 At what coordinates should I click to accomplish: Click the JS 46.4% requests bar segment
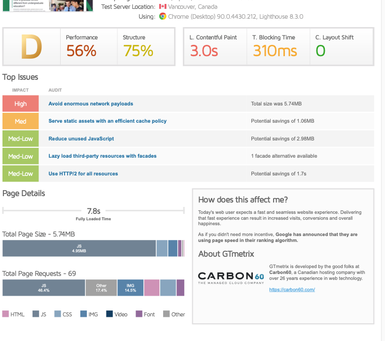click(44, 288)
